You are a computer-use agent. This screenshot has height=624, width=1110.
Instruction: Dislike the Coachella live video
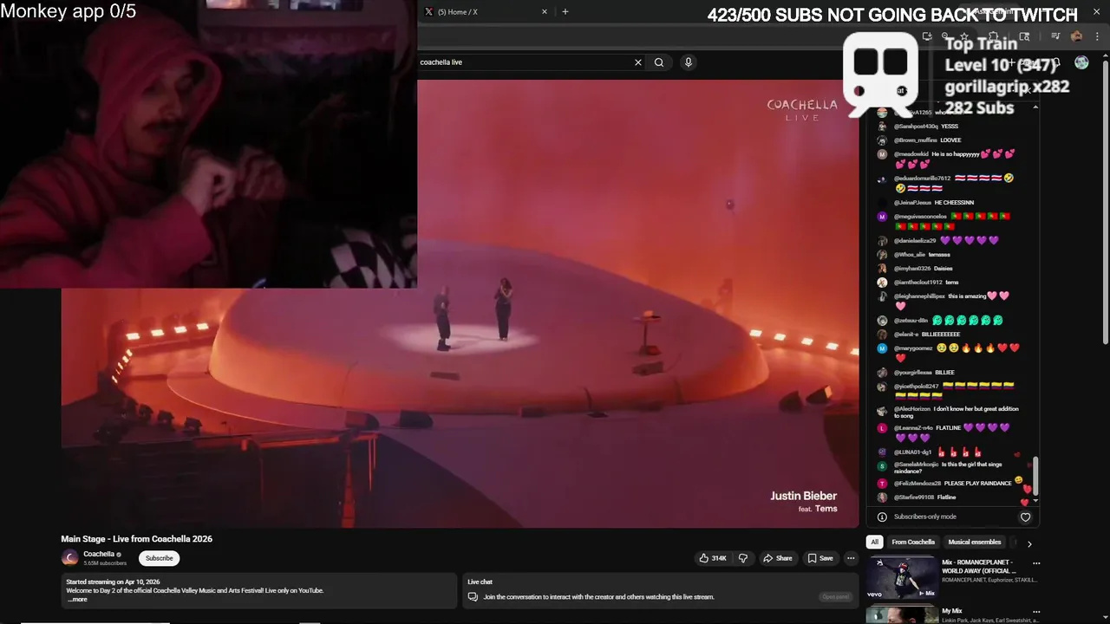(x=742, y=558)
